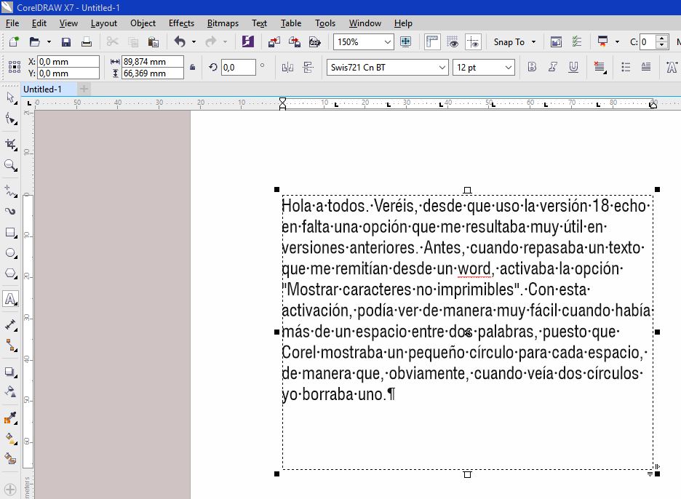Select the Ellipse tool
Screen dimensions: 681x499
pyautogui.click(x=10, y=254)
